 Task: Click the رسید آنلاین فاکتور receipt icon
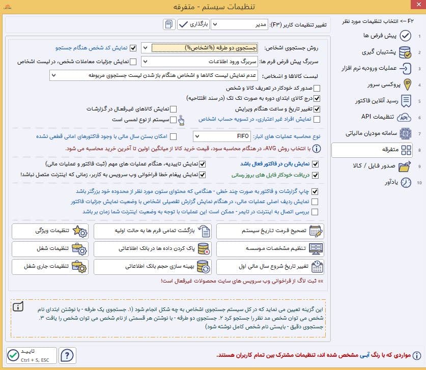[406, 101]
